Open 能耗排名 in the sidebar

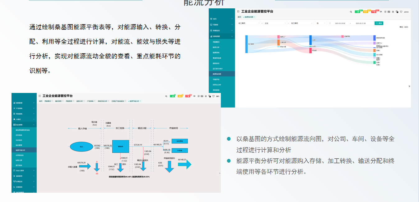click(x=216, y=63)
